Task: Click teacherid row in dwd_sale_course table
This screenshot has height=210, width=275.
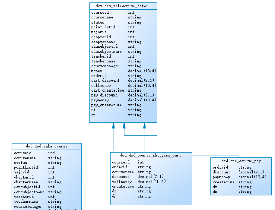Action: pos(47,197)
